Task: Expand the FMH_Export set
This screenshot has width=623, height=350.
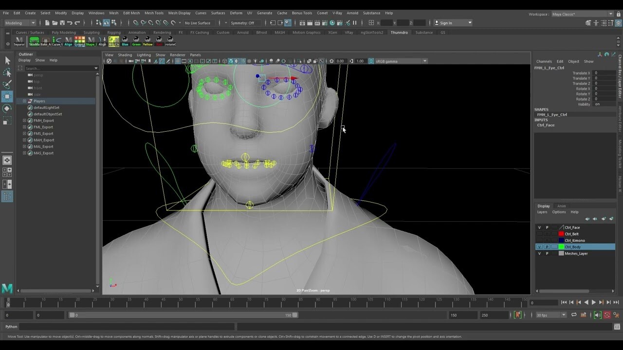Action: click(24, 121)
